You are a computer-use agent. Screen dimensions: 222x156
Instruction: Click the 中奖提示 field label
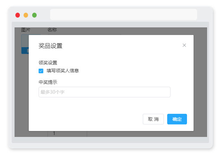[x=48, y=82]
